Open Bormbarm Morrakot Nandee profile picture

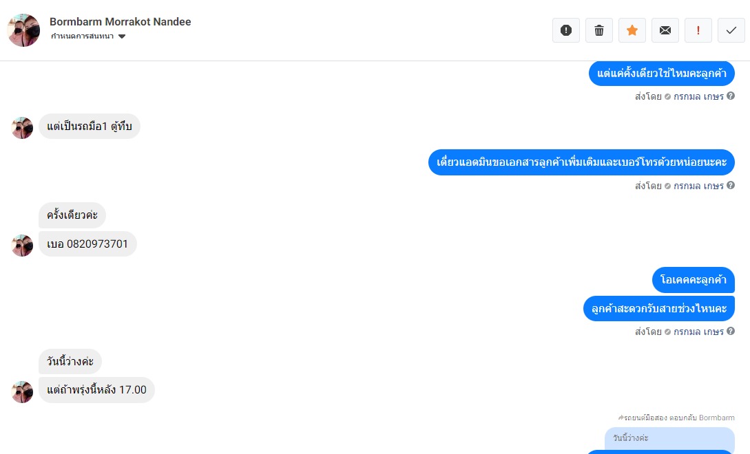pos(23,30)
